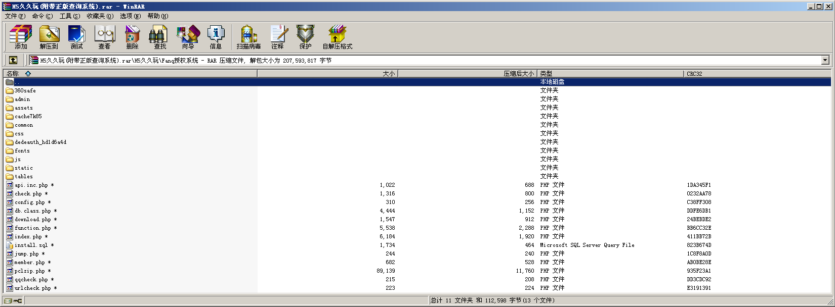Viewport: 835px width, 307px height.
Task: Click the 解压到 (Extract To) toolbar icon
Action: click(x=49, y=37)
